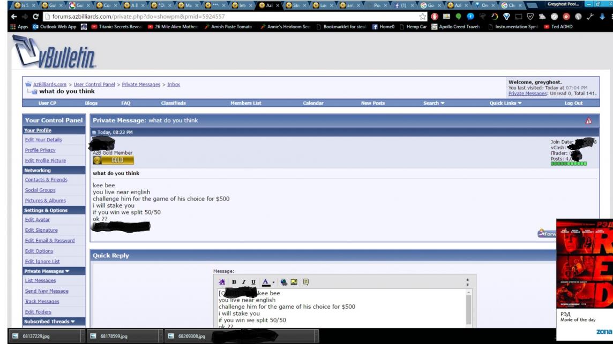Click Log Out in navigation bar
Viewport: 613px width, 344px height.
573,103
